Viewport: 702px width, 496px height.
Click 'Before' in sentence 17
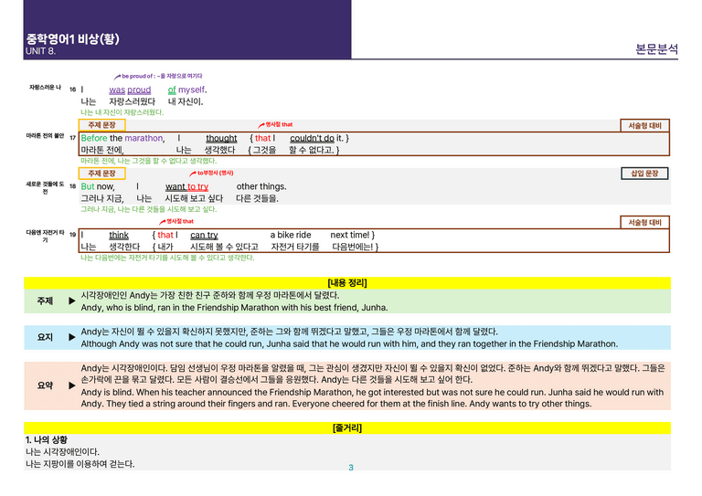[94, 138]
